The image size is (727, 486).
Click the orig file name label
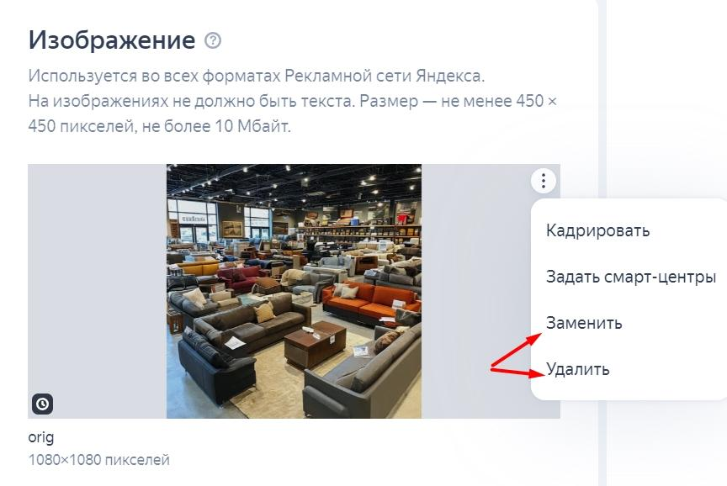[x=40, y=437]
